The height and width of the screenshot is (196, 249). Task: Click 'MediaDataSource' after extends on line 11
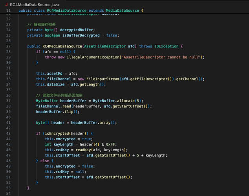123,11
